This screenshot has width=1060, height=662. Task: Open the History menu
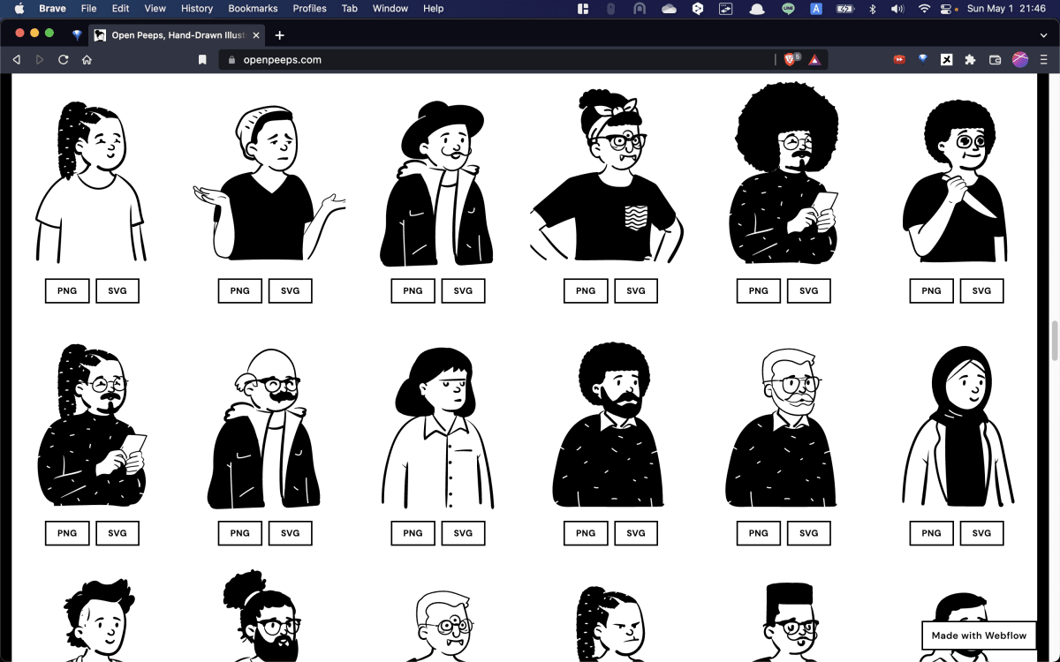(x=197, y=9)
